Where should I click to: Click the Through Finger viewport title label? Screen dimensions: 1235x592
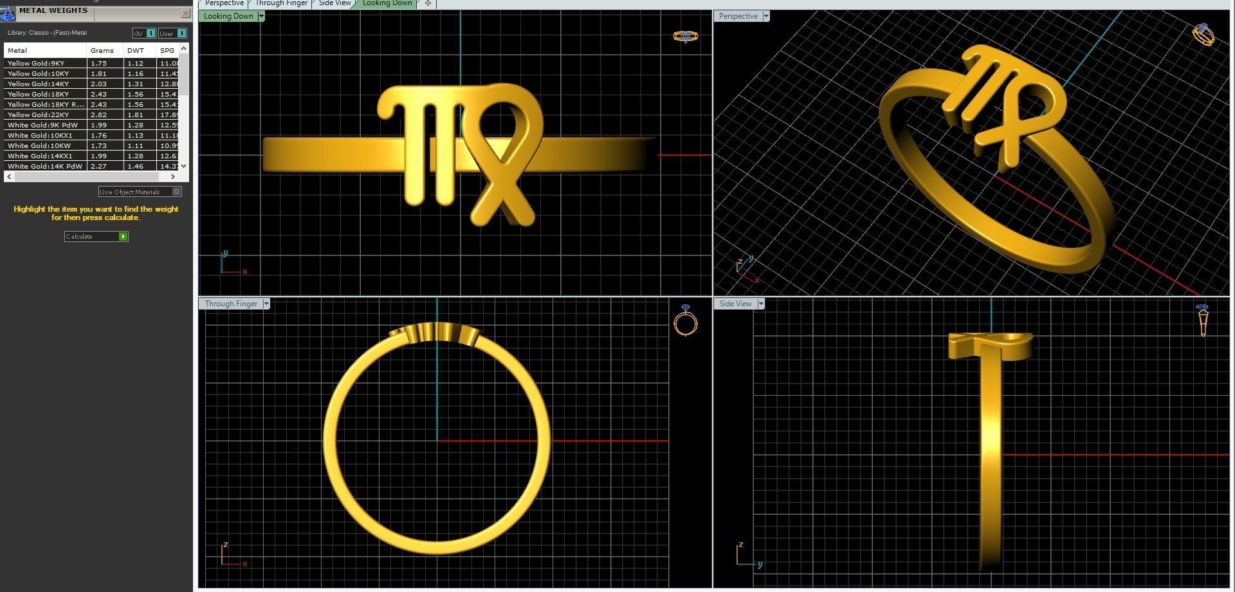[231, 304]
